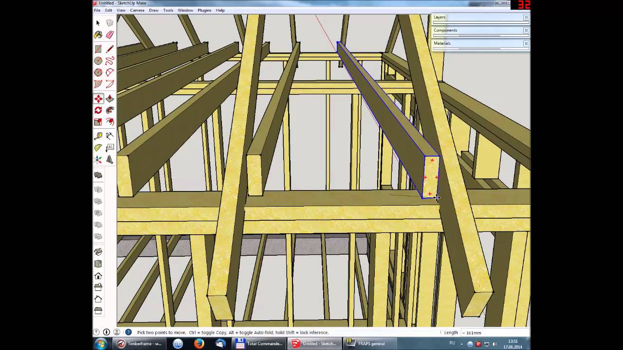Pick the Dimensions tool
Screen dimensions: 623x350
point(110,136)
